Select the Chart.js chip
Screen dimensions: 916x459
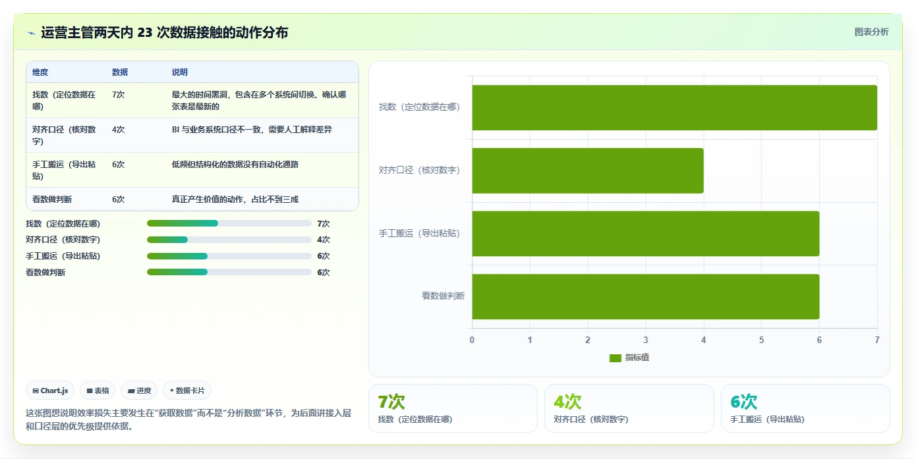click(x=51, y=391)
